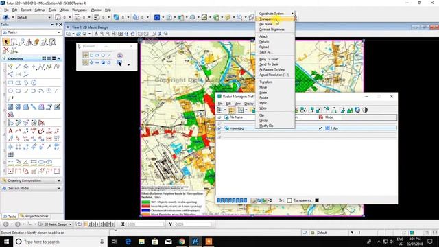The image size is (439, 247).
Task: Toggle Raster Manager view 1 display button
Action: (x=219, y=200)
